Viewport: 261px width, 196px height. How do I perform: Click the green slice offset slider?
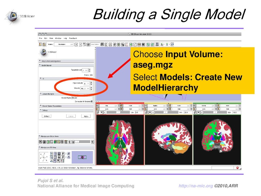(x=215, y=112)
